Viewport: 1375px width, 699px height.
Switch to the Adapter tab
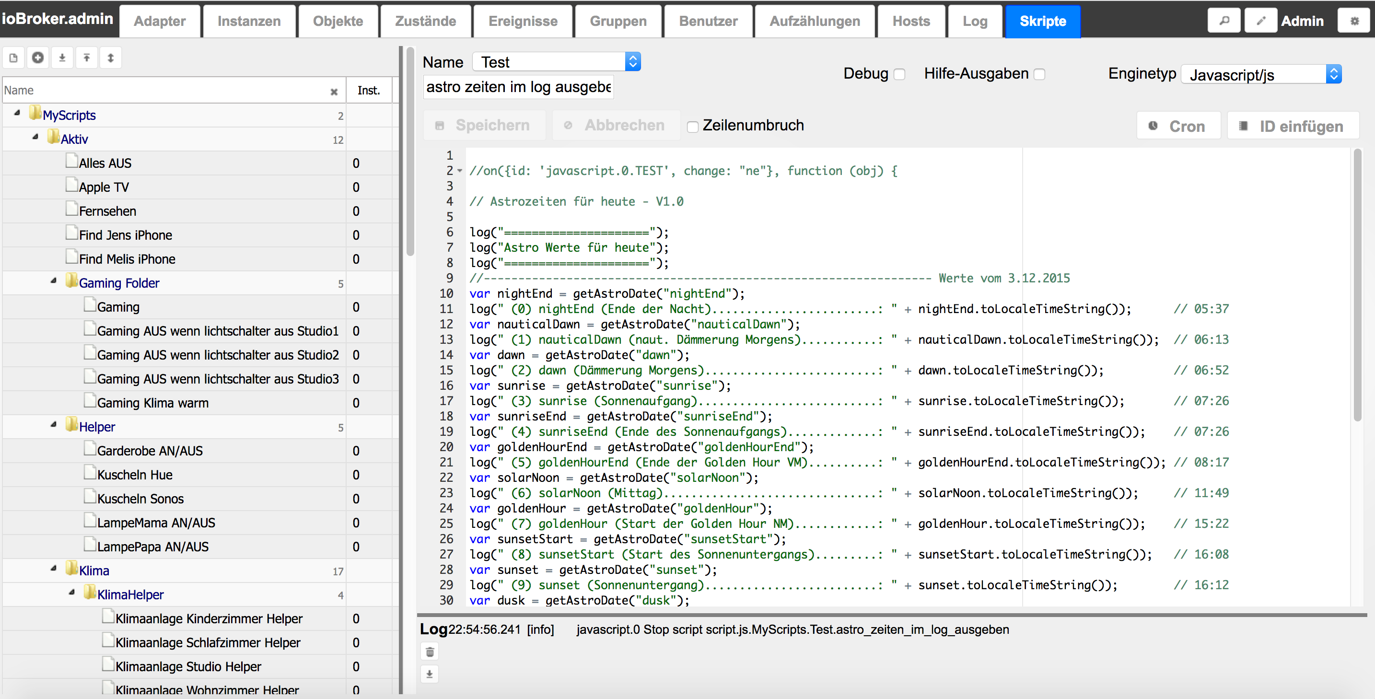160,22
